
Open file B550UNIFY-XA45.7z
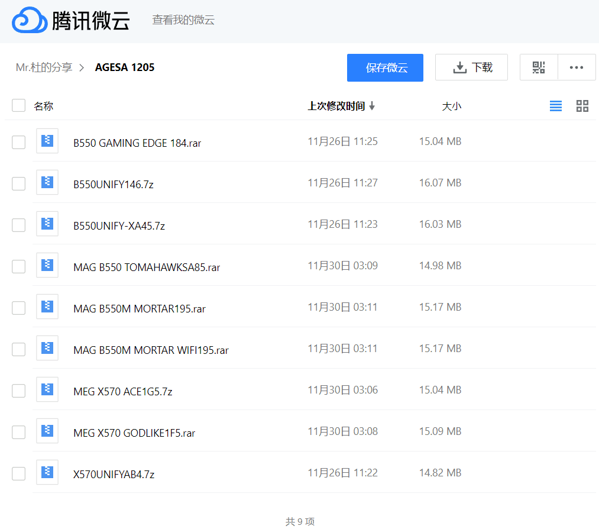pos(119,226)
